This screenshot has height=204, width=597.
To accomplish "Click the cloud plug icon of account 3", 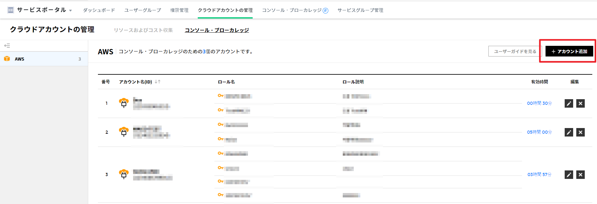I will click(x=124, y=174).
